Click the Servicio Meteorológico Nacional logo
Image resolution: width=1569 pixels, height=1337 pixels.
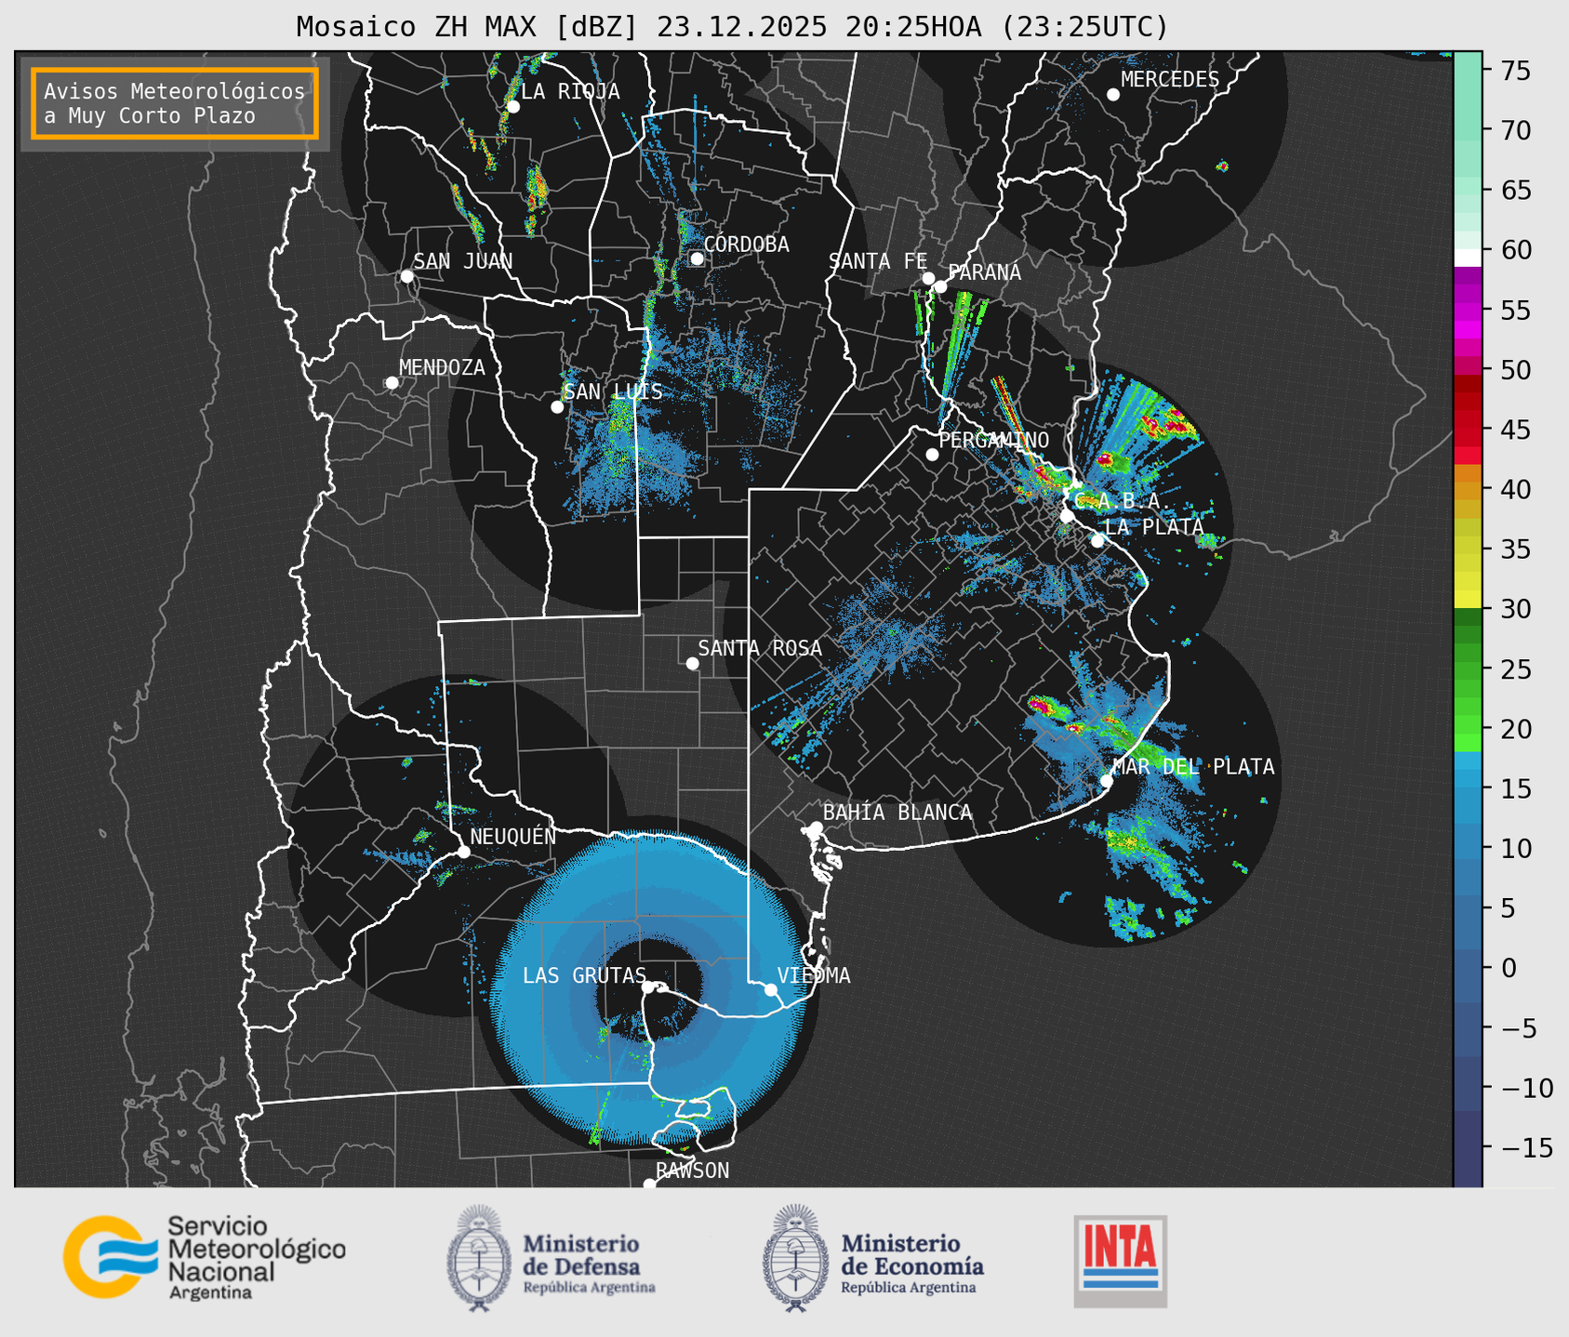(x=204, y=1257)
